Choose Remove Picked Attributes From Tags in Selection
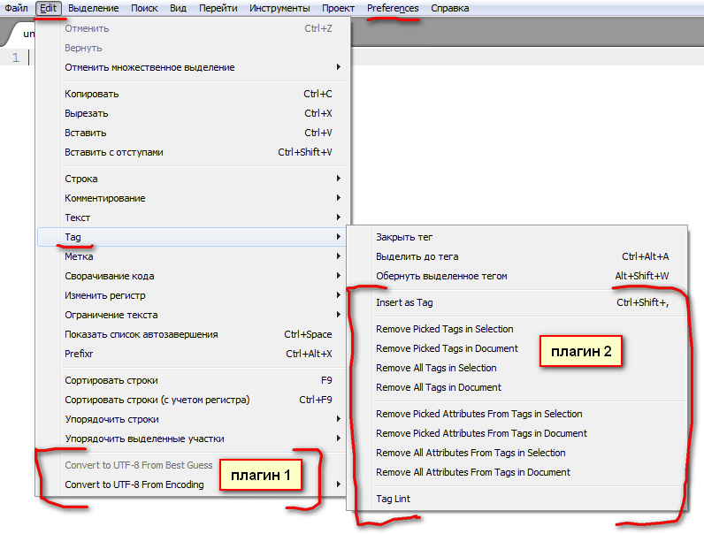The width and height of the screenshot is (704, 534). 517,414
